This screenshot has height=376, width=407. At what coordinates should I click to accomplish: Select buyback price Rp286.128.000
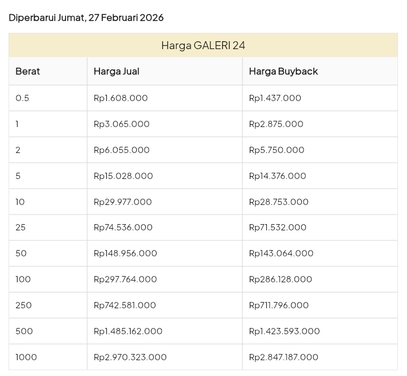(280, 279)
